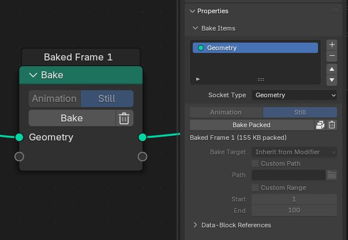
Task: Remove bake item with the minus button
Action: (x=331, y=56)
